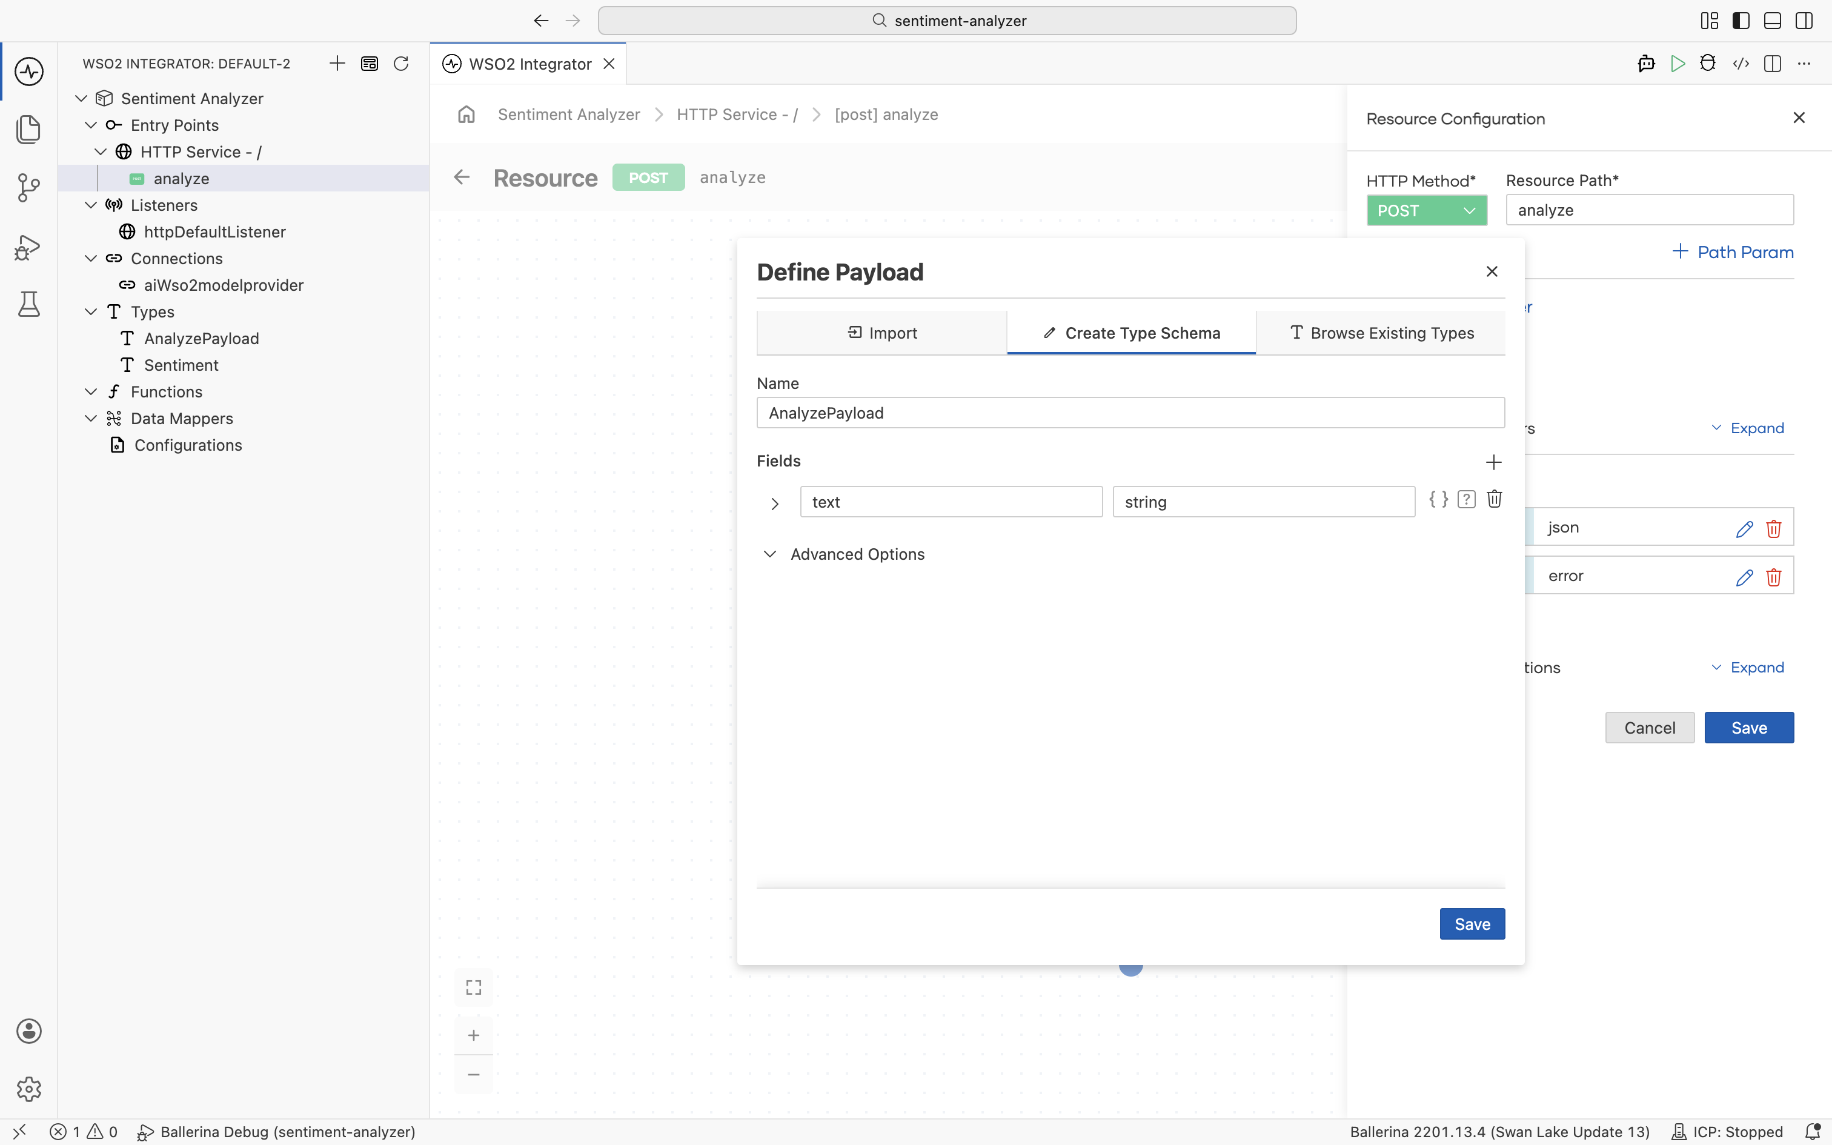This screenshot has height=1145, width=1832.
Task: Close the Define Payload dialog
Action: 1492,271
